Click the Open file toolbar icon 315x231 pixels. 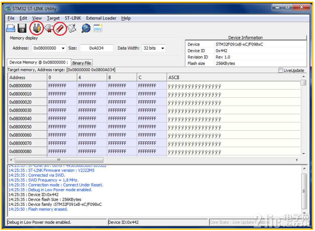(10, 28)
